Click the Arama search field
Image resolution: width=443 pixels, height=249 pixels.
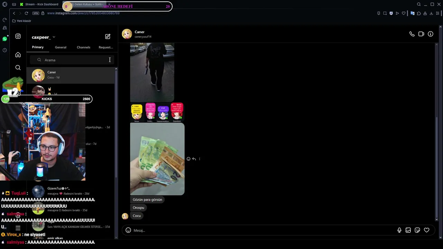pos(72,60)
